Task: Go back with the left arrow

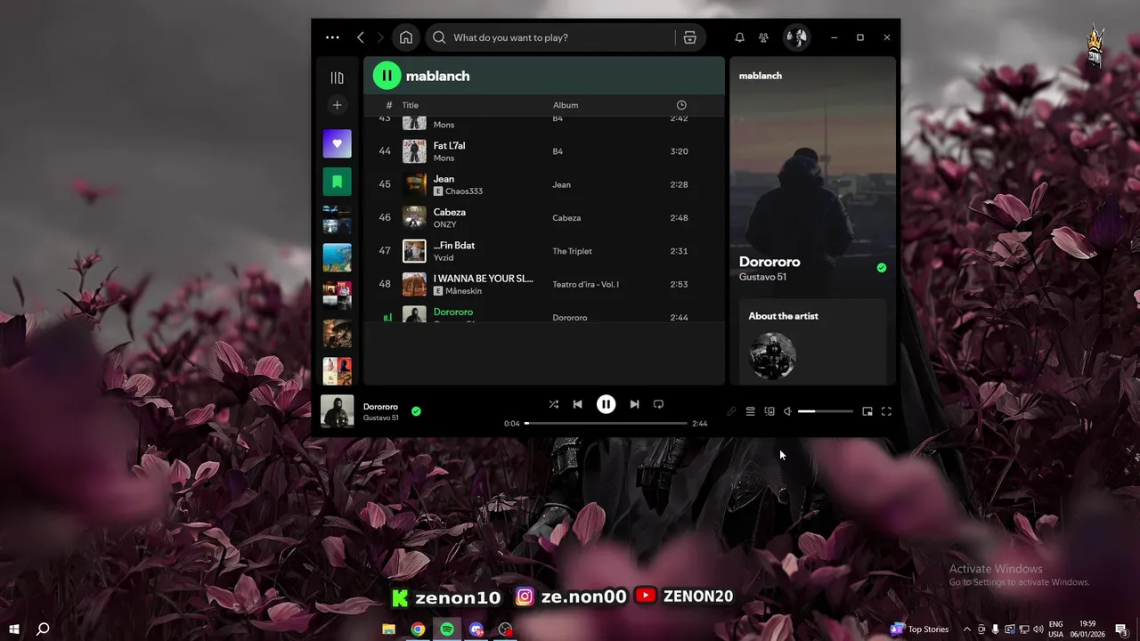Action: [360, 37]
